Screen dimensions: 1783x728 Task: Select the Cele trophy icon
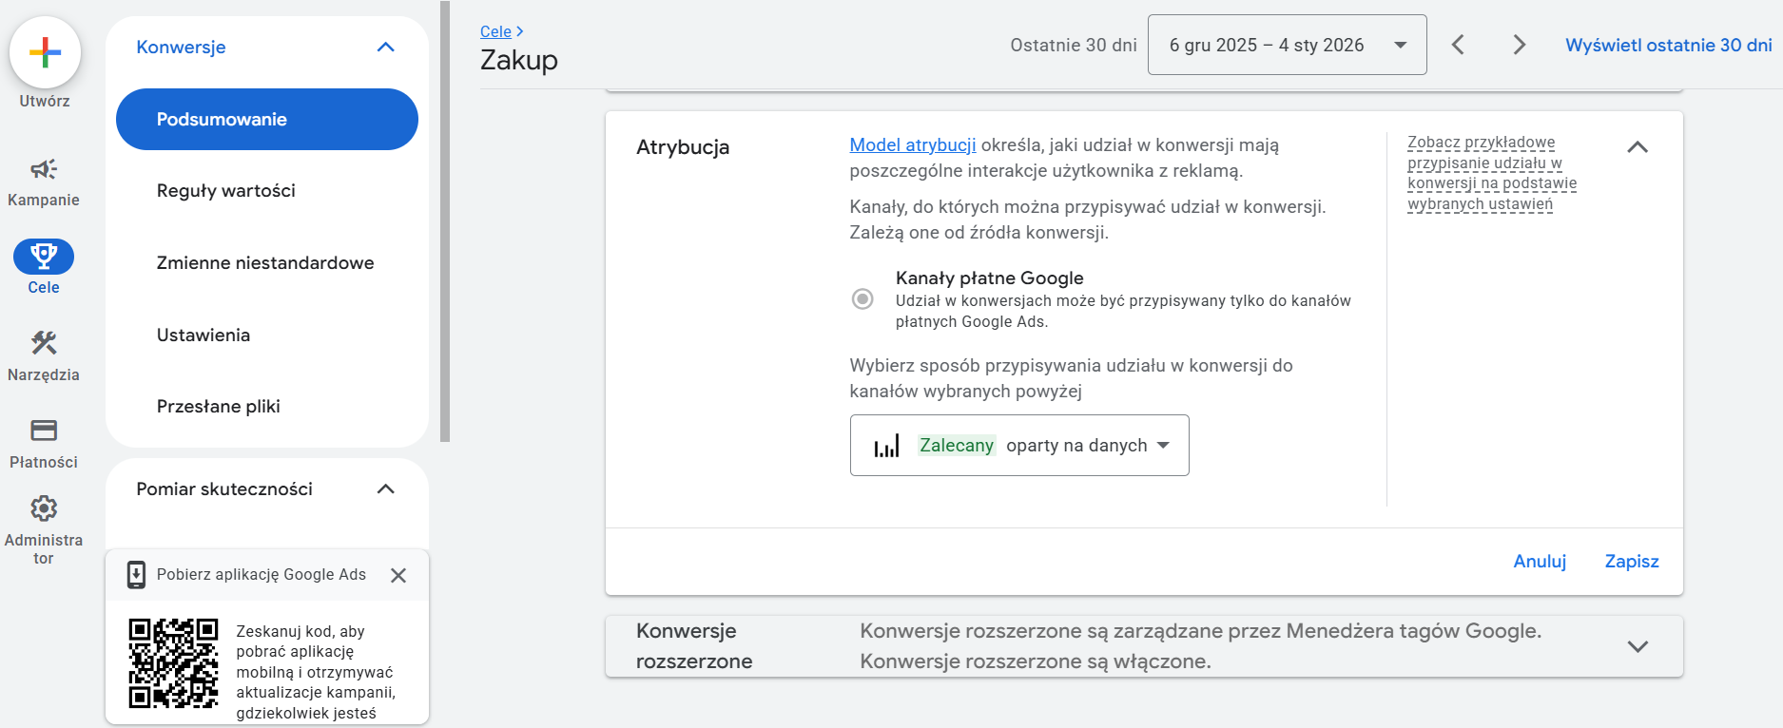pos(44,257)
